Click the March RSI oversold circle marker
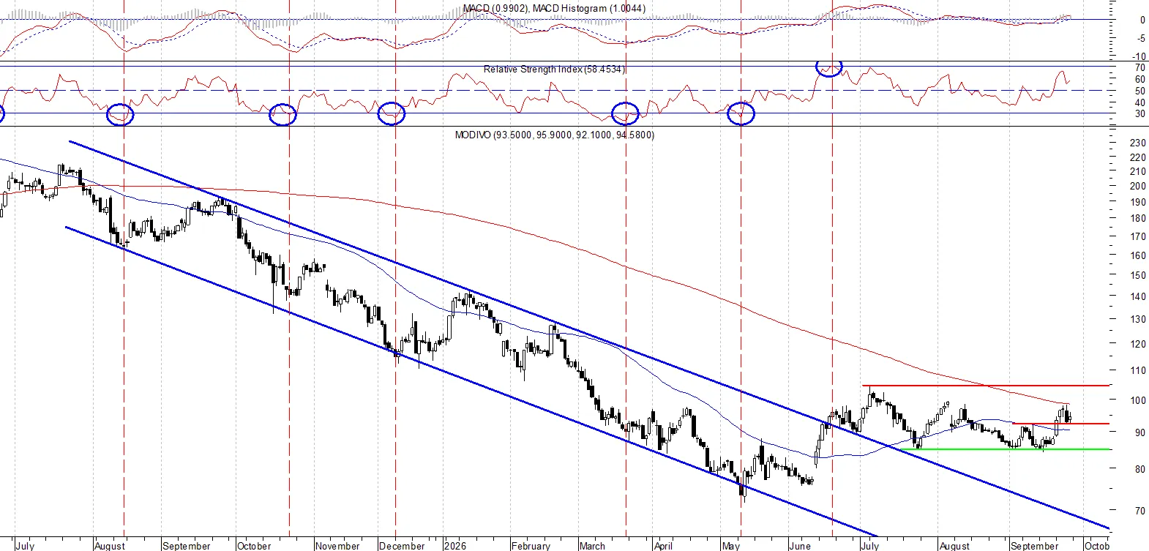The width and height of the screenshot is (1149, 551). [625, 113]
